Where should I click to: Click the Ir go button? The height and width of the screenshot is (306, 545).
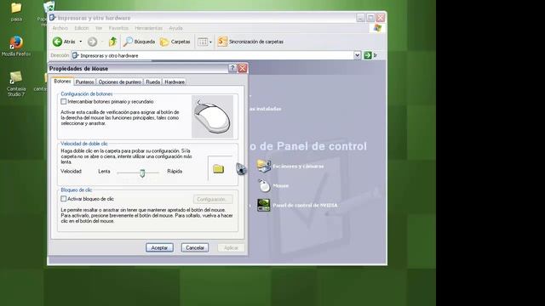coord(370,55)
